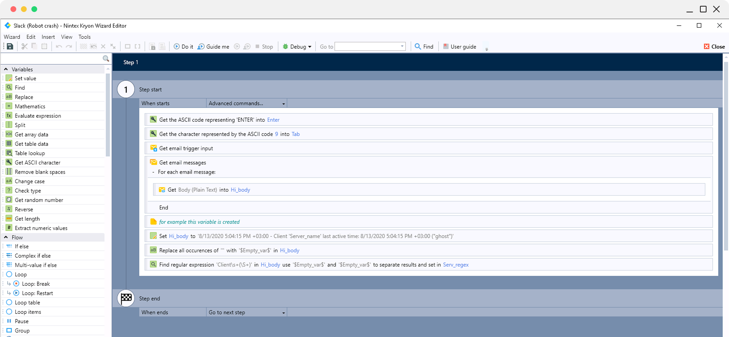Image resolution: width=729 pixels, height=337 pixels.
Task: Click the Find magnifier icon in toolbar
Action: click(x=418, y=46)
